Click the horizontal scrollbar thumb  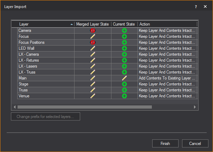tap(84, 107)
